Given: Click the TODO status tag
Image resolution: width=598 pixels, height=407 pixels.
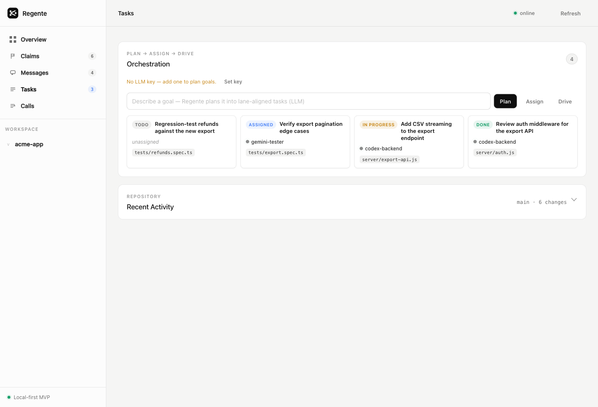Looking at the screenshot, I should [142, 125].
